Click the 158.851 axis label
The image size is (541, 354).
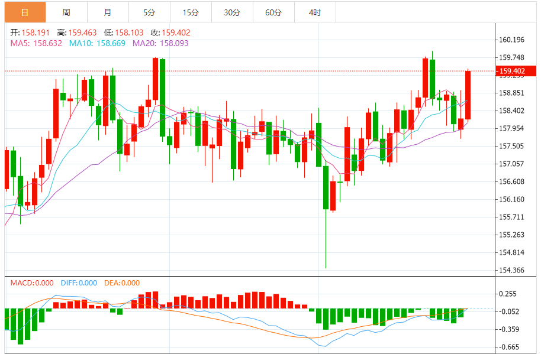click(511, 93)
